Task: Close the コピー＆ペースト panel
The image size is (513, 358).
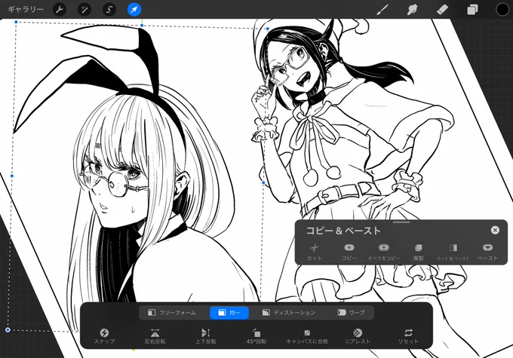Action: pos(495,230)
